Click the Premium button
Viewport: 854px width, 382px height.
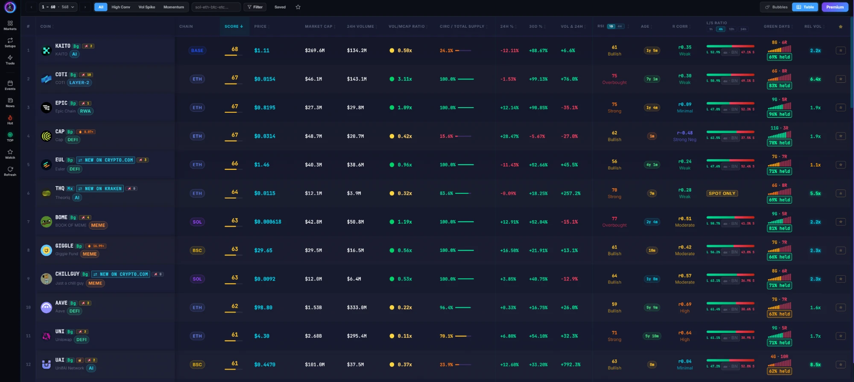click(835, 7)
